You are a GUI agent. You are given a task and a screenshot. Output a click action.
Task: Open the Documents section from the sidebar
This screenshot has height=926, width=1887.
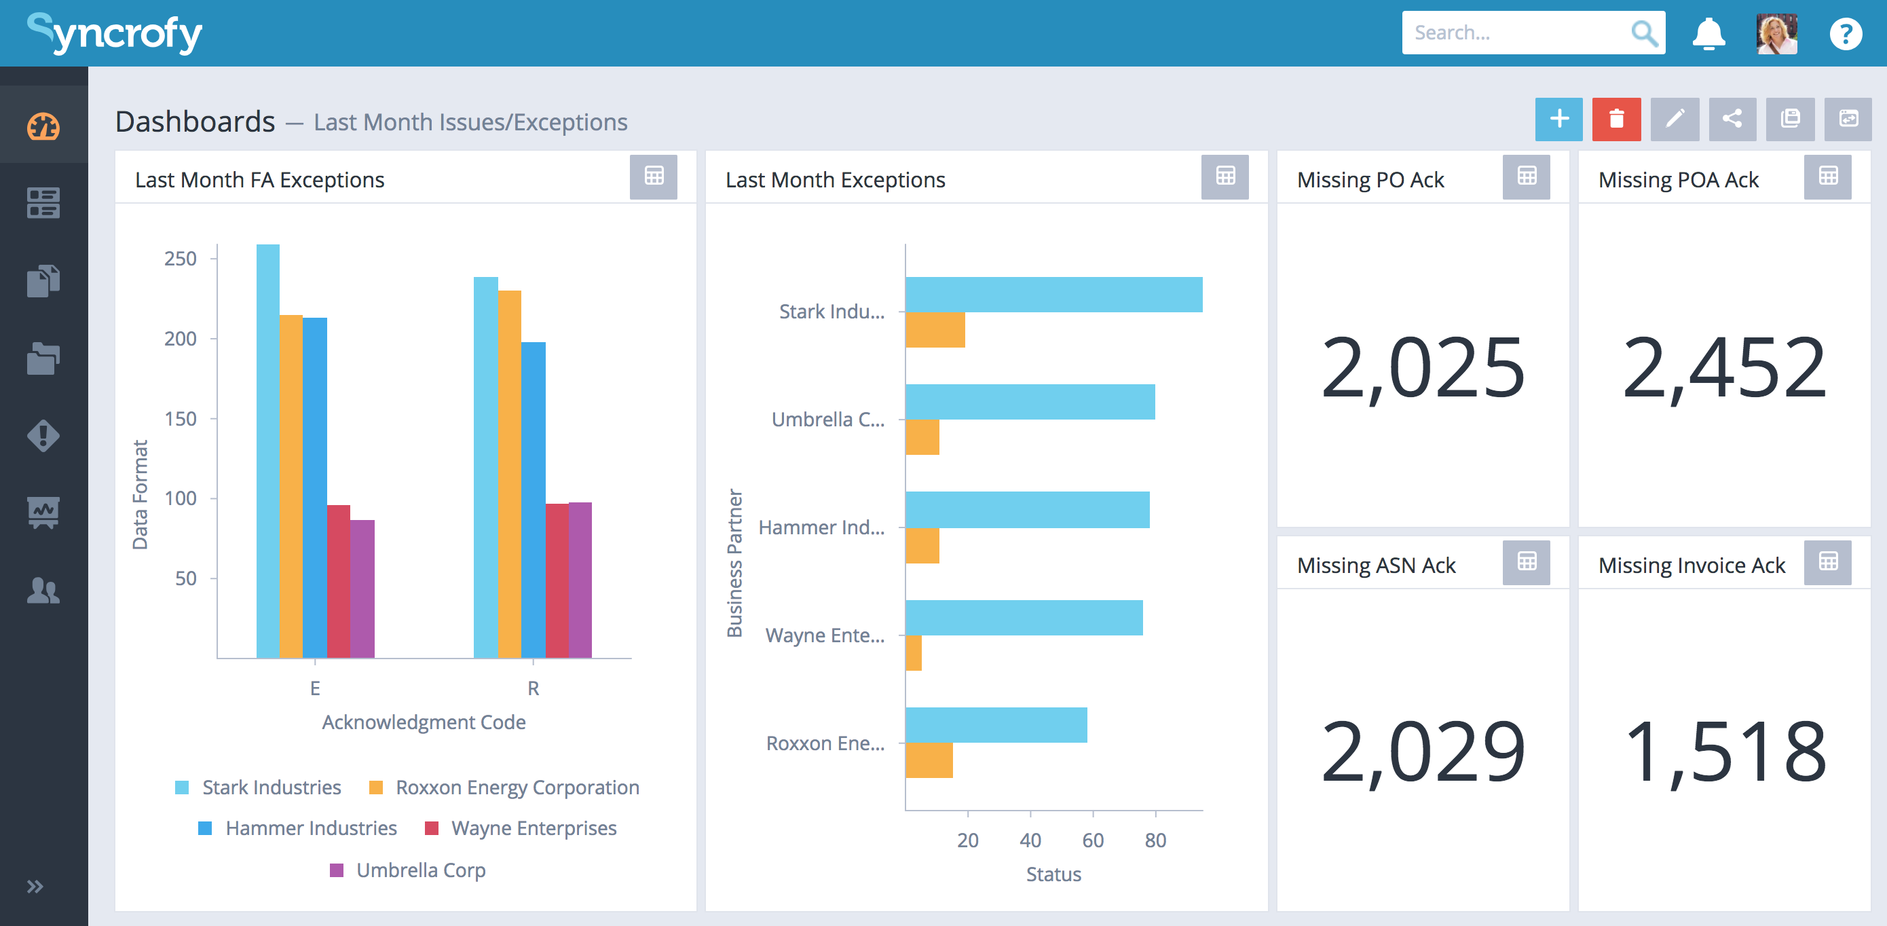pos(43,280)
